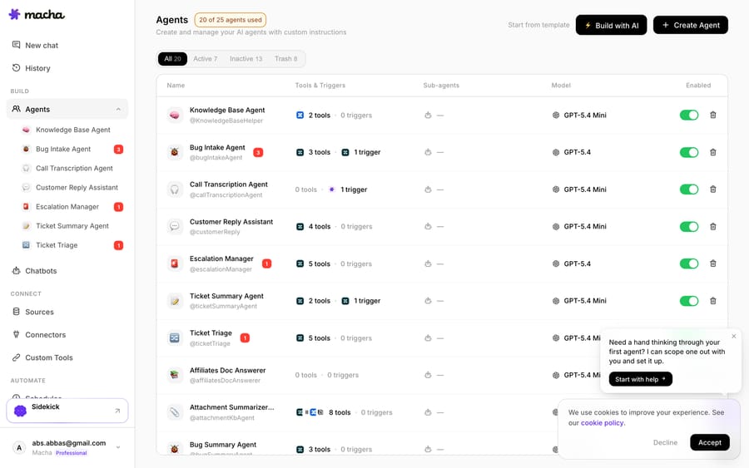Click the account avatar letter A

[19, 447]
